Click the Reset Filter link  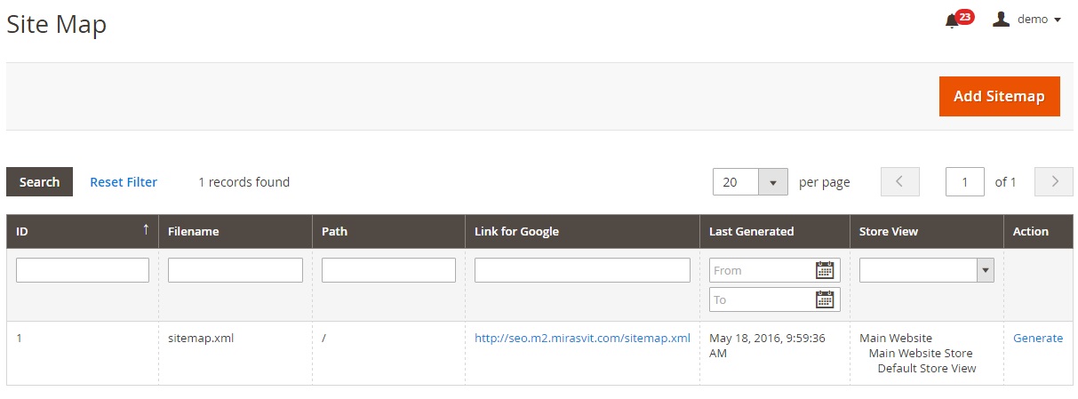(124, 182)
